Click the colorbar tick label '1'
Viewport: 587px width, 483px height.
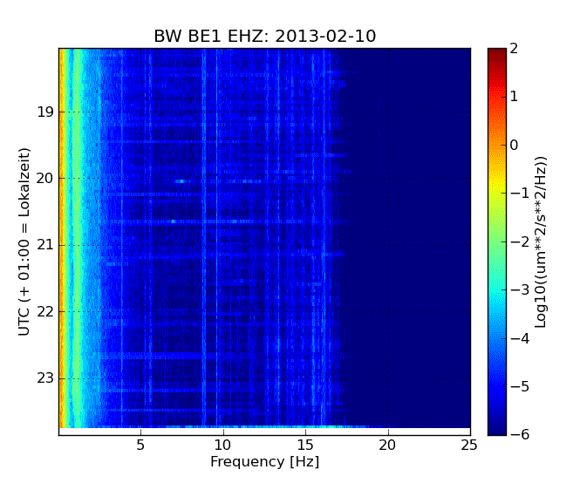(x=515, y=97)
